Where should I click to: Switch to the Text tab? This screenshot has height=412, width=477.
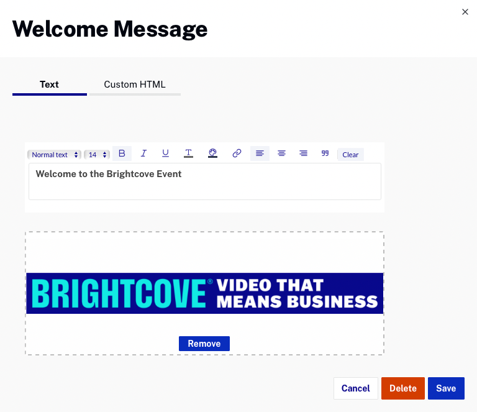[x=50, y=85]
